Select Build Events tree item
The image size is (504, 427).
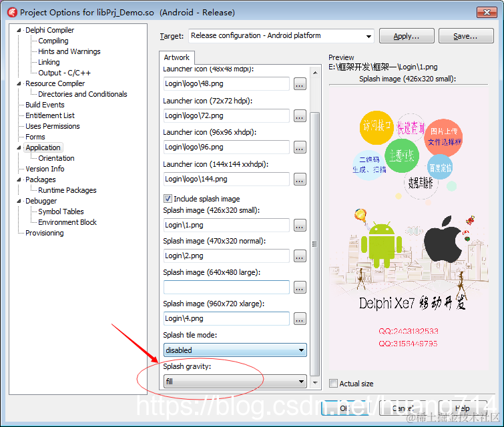(x=45, y=105)
